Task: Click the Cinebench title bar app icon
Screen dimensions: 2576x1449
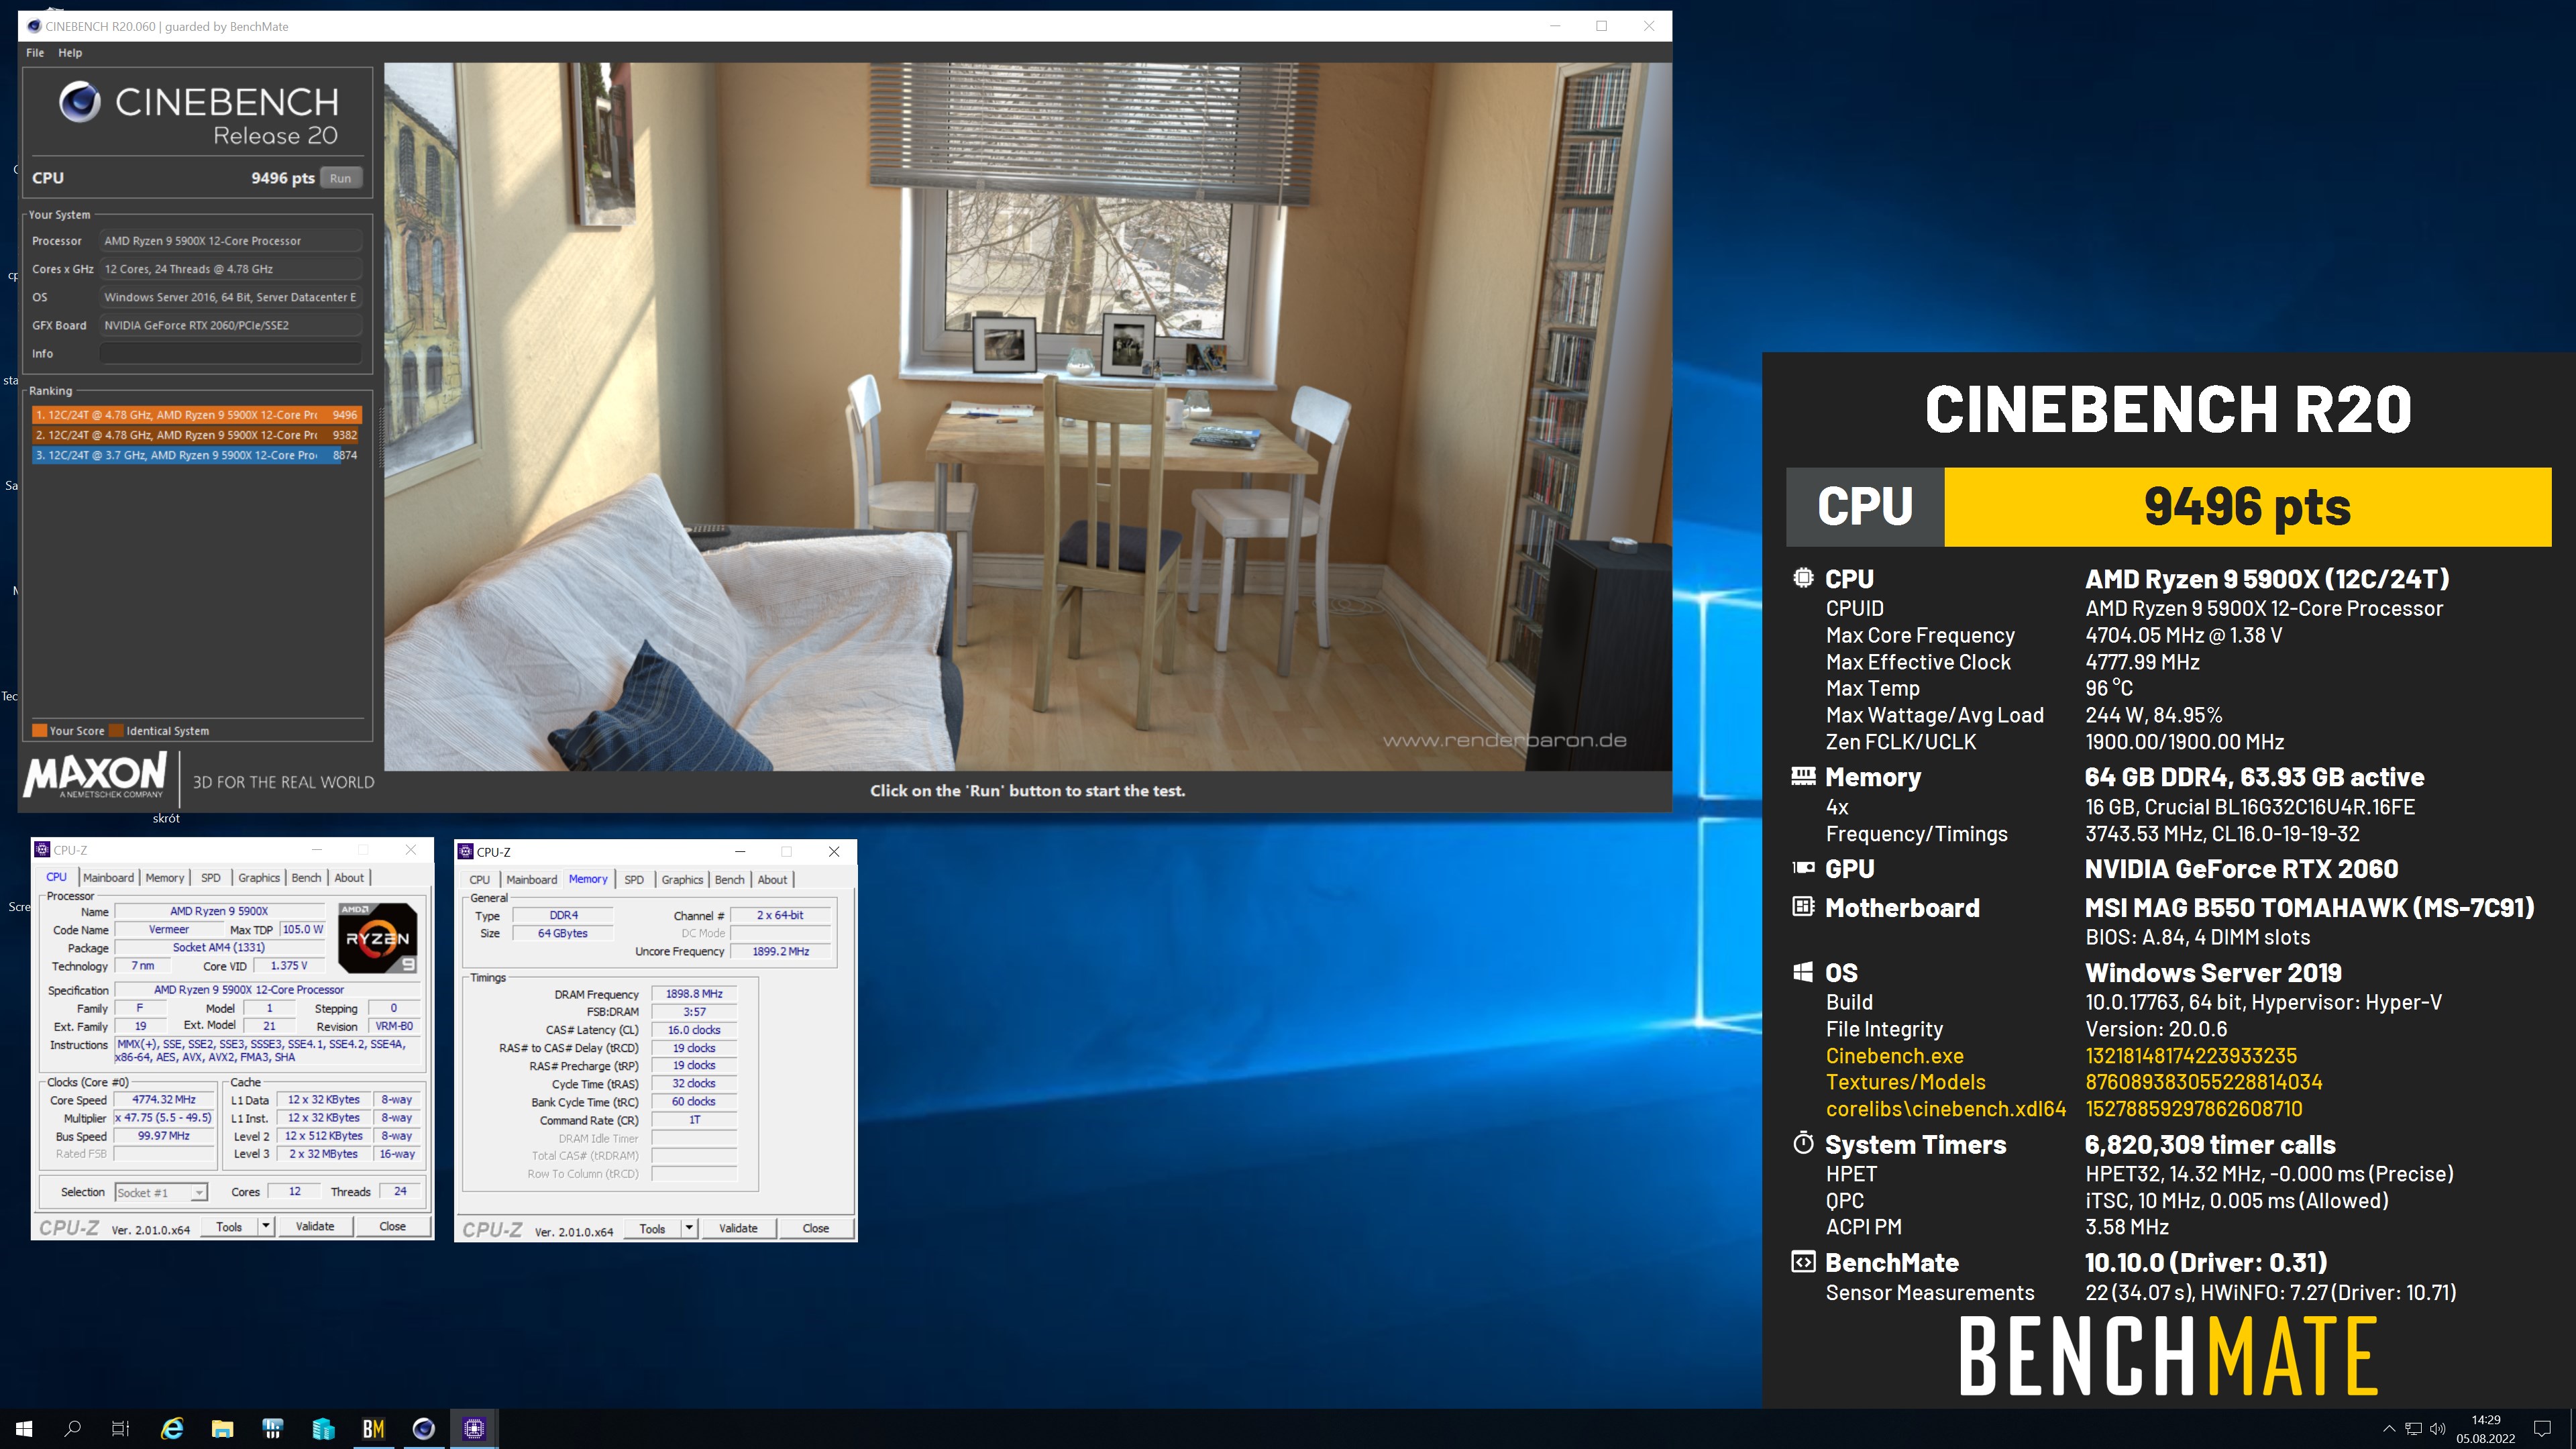Action: point(34,26)
